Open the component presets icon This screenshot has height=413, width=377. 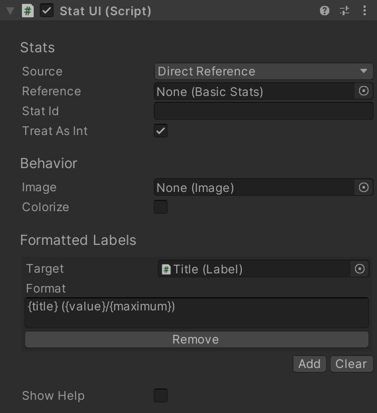pyautogui.click(x=345, y=11)
